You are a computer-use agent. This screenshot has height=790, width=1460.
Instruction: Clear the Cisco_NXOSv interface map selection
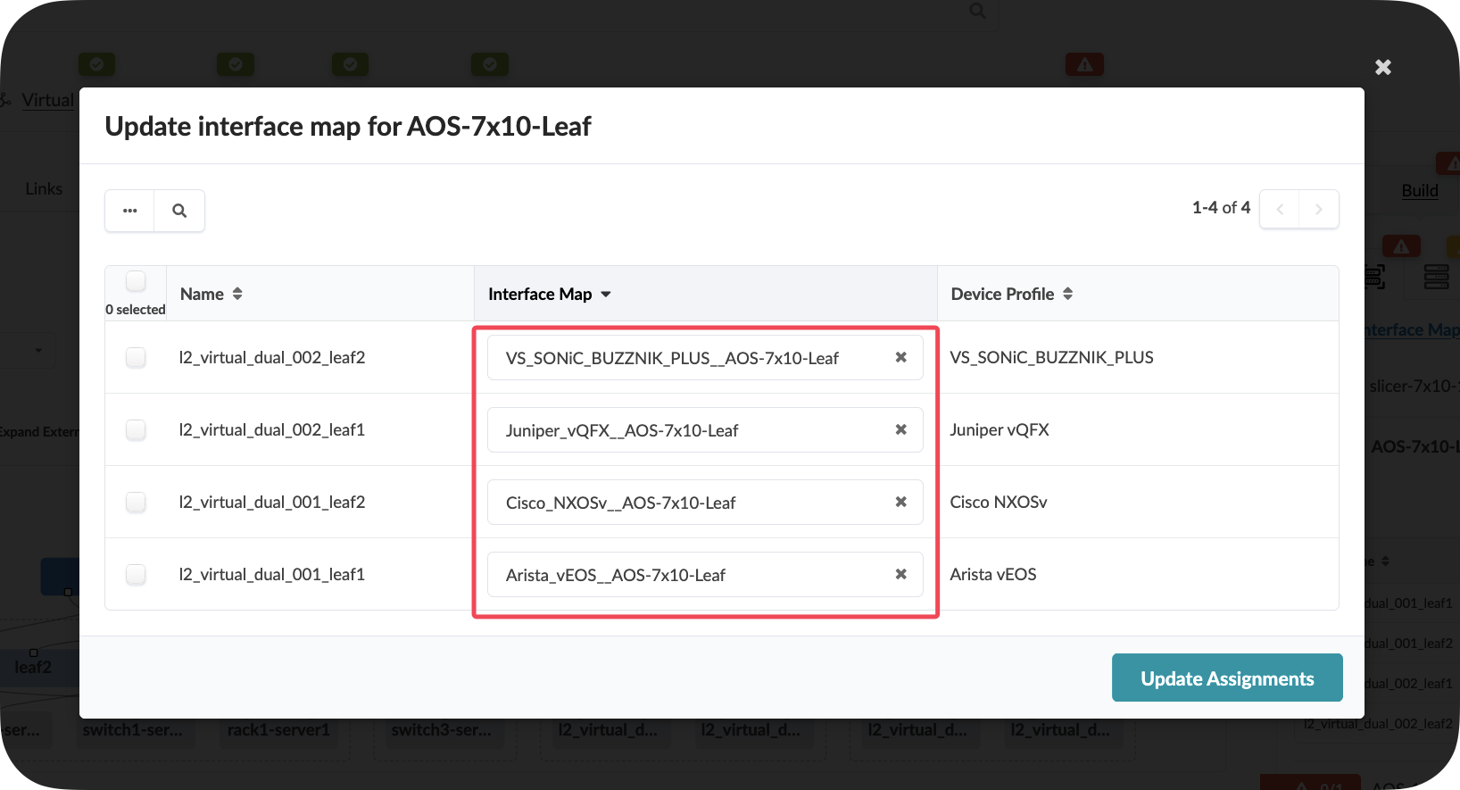coord(900,502)
